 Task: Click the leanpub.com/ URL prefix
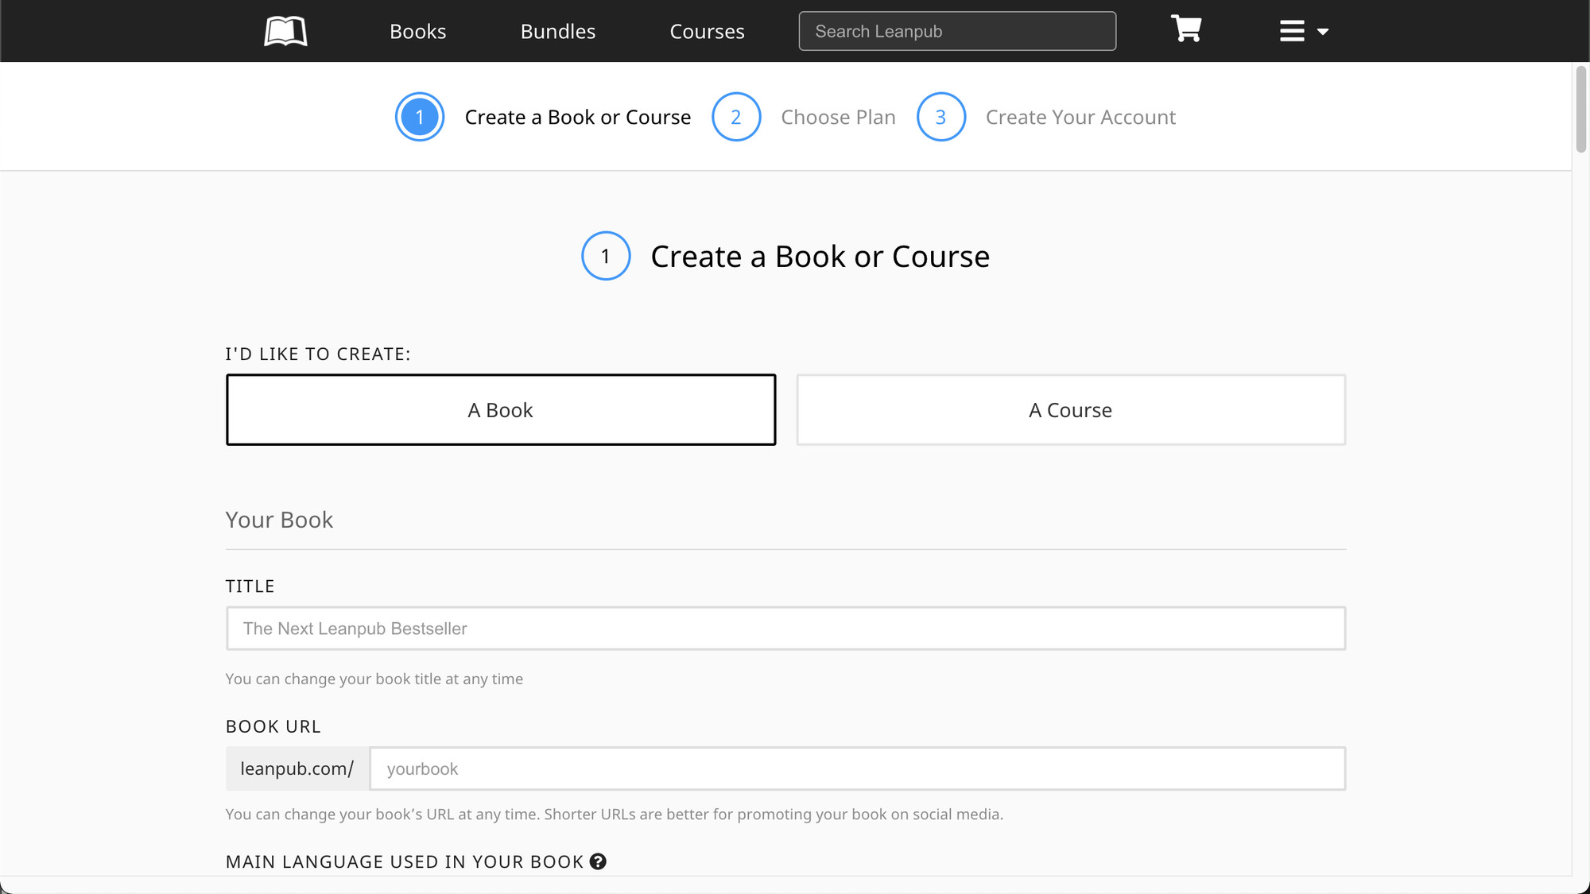297,768
